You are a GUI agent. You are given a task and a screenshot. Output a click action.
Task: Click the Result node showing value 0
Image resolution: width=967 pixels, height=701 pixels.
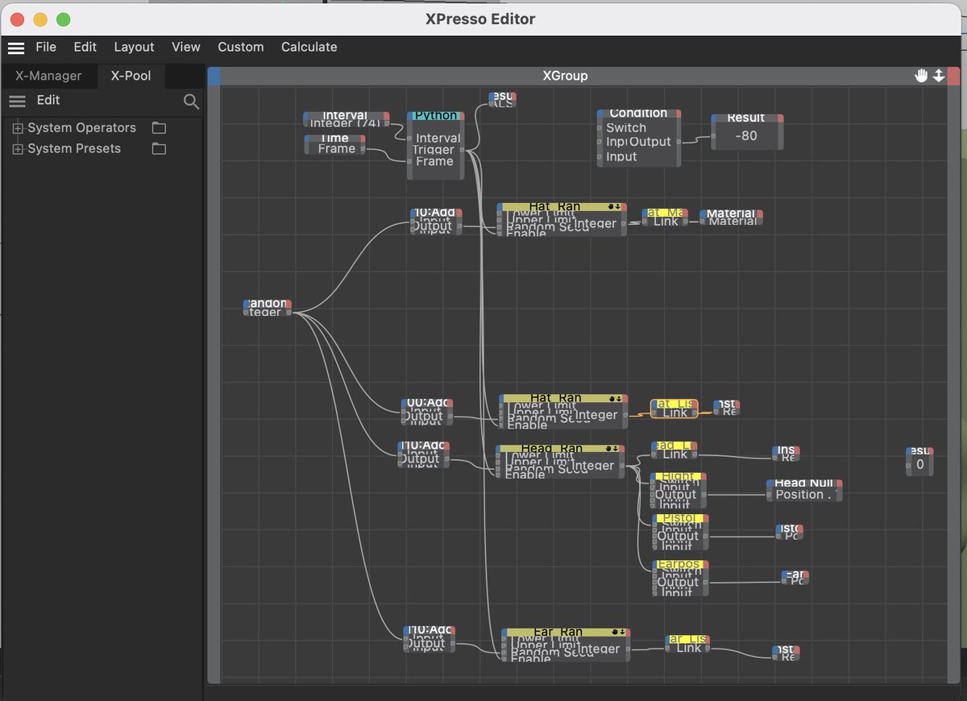[919, 462]
